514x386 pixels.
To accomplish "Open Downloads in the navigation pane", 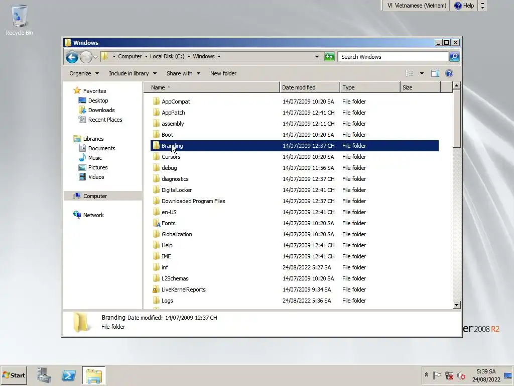I will [x=101, y=110].
